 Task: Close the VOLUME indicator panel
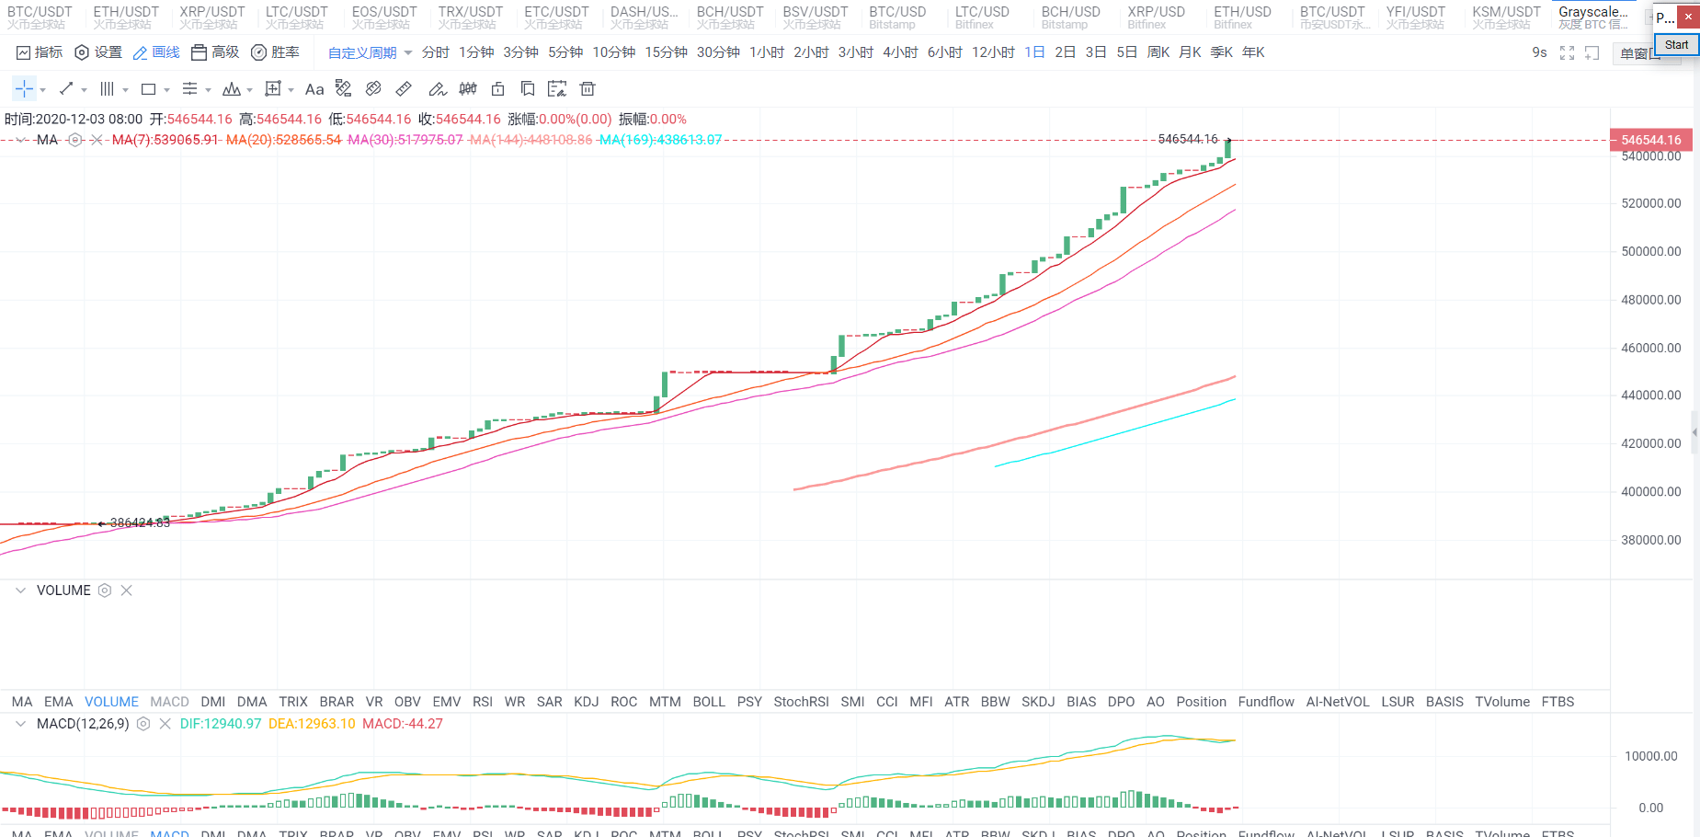(x=127, y=590)
